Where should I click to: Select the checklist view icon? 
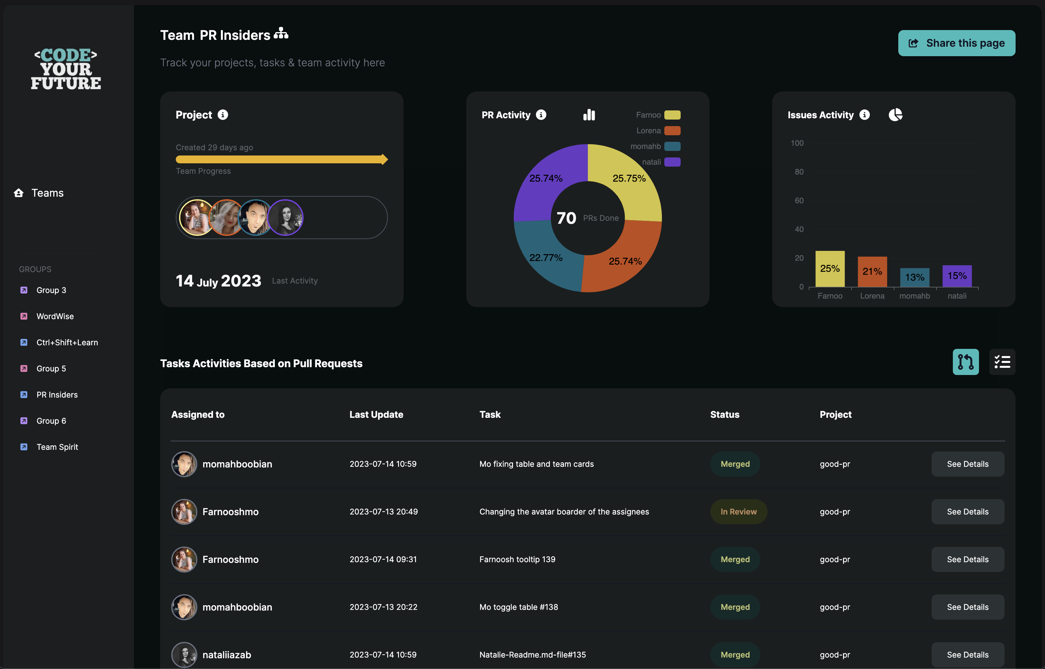pos(1003,362)
